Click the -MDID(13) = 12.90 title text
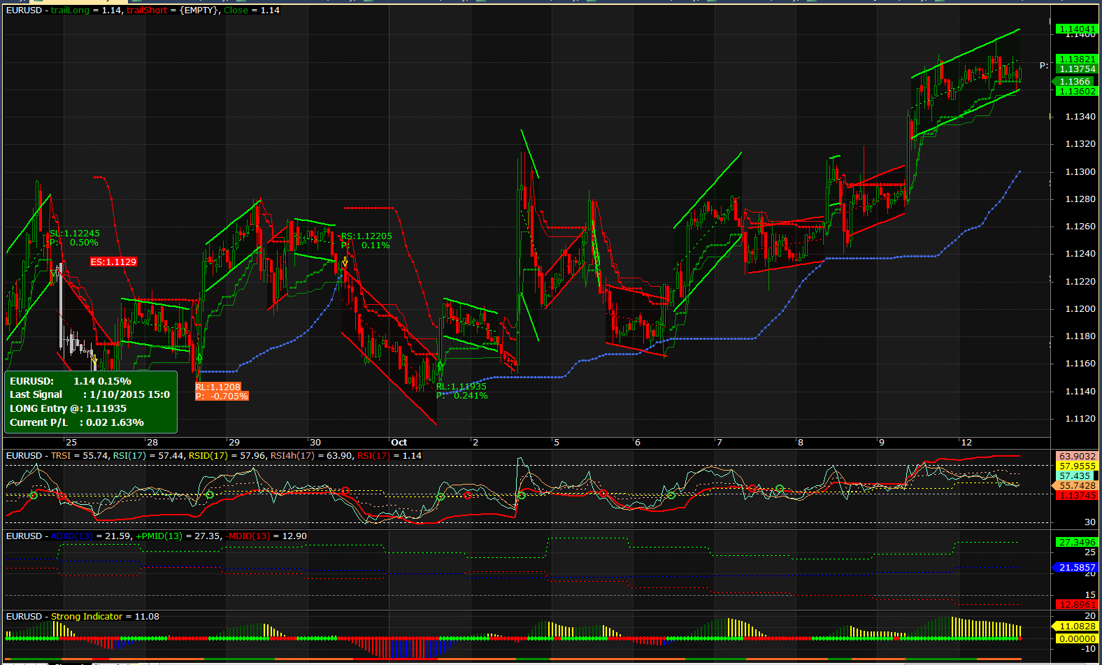Viewport: 1102px width, 665px height. tap(266, 536)
